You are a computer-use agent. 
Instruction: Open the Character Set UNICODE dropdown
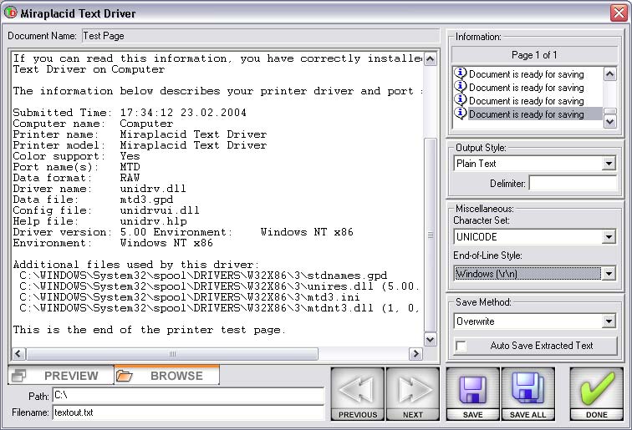[609, 237]
